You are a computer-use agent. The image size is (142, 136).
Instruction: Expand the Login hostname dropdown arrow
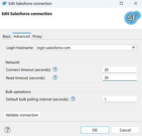pyautogui.click(x=134, y=48)
